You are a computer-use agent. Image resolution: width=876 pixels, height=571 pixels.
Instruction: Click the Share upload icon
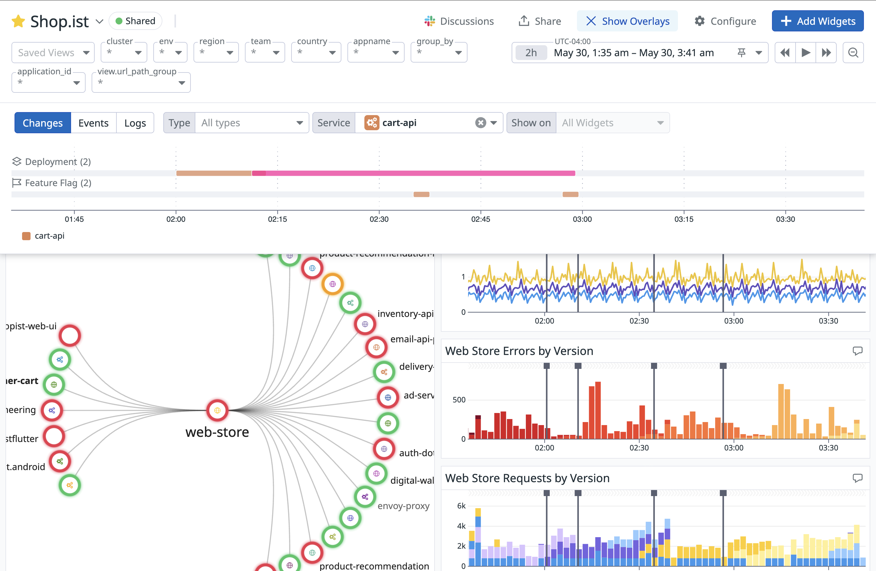(523, 21)
